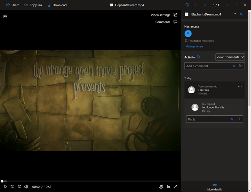Image resolution: width=251 pixels, height=192 pixels.
Task: Click the Add a comment field
Action: [x=207, y=66]
